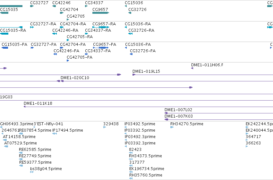
Task: Click the DME1-020C10 clone label
Action: point(75,78)
